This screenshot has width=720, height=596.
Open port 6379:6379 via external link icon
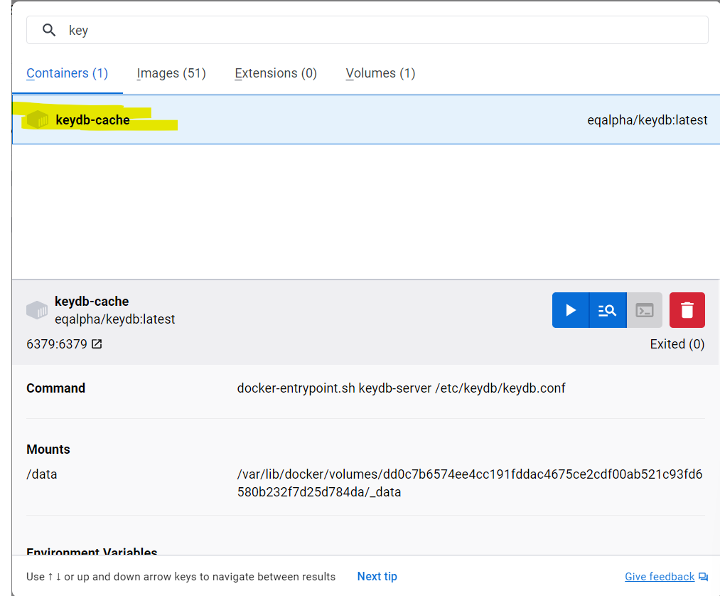coord(95,344)
